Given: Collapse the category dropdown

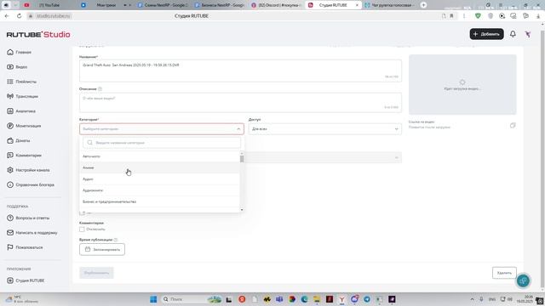Looking at the screenshot, I should click(238, 128).
